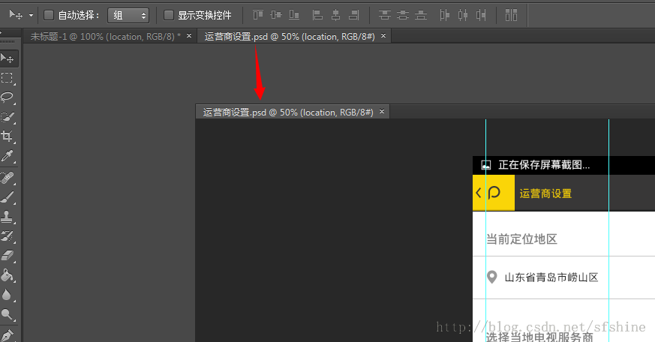Enable the 自动选择 checkbox
Viewport: 655px width, 342px height.
(x=49, y=16)
